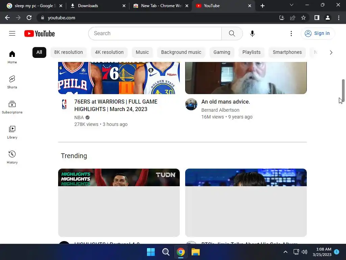346x260 pixels.
Task: Open TUDN highlights trending thumbnail
Action: (x=119, y=203)
